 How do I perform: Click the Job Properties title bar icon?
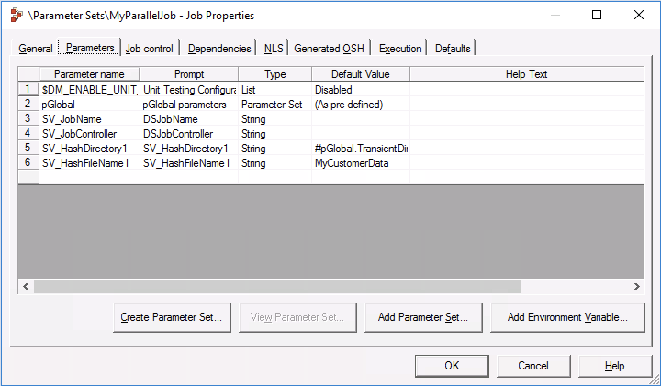pos(16,16)
